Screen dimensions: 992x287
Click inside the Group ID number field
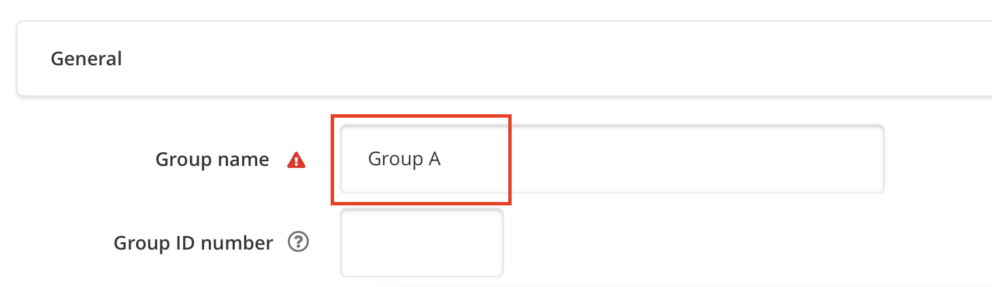coord(421,243)
